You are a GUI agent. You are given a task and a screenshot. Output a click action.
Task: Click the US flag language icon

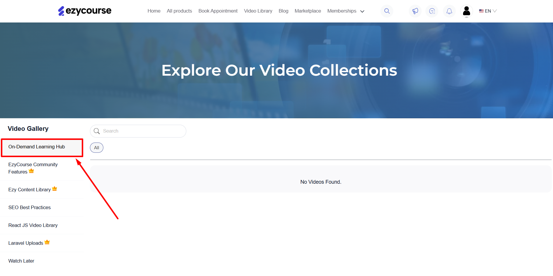[481, 11]
